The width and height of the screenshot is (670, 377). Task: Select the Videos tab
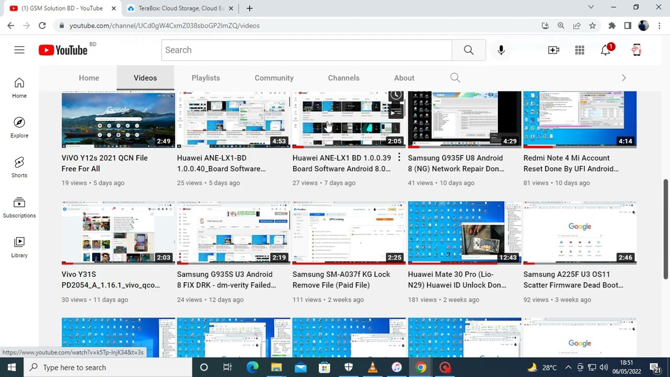tap(145, 77)
